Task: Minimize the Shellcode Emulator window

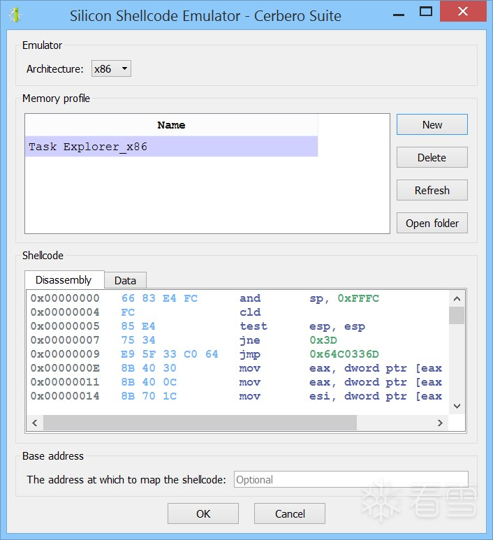Action: click(x=399, y=14)
